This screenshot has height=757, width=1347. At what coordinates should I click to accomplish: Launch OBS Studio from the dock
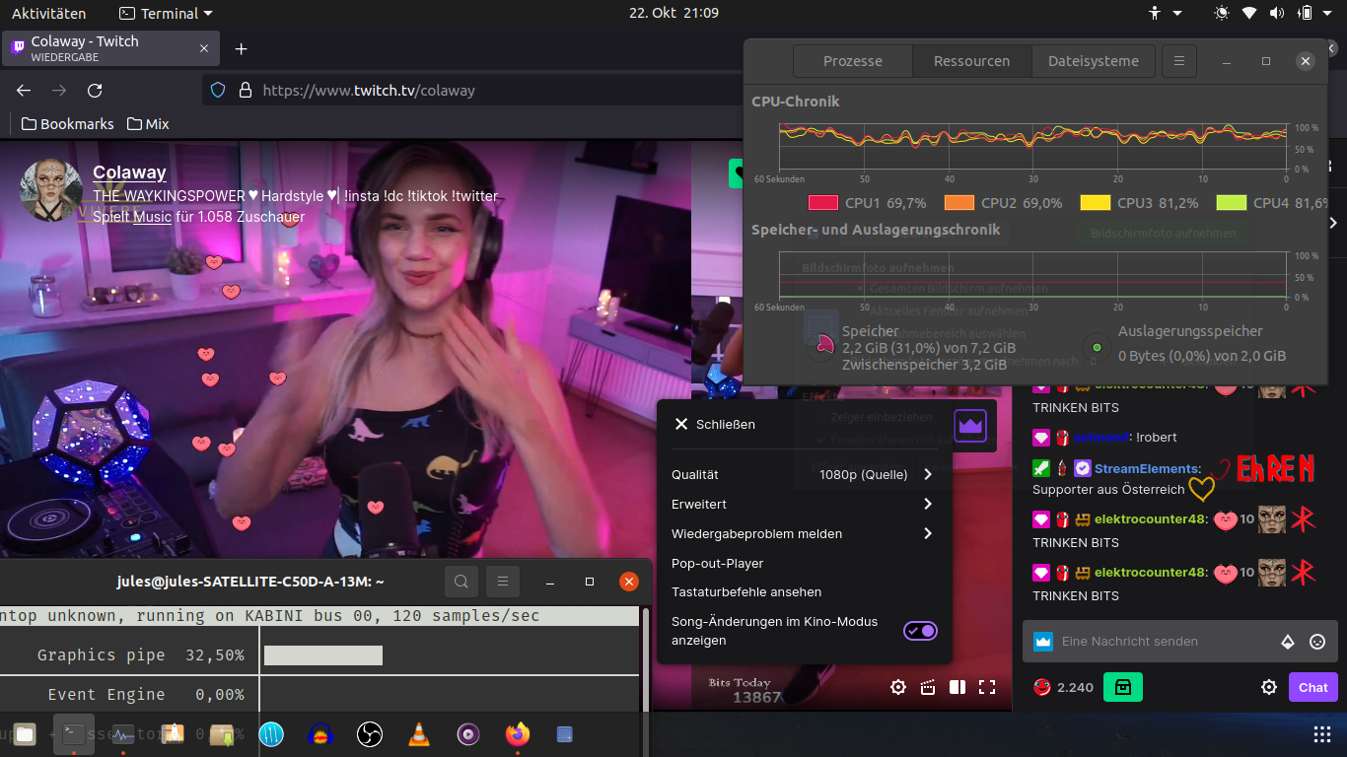click(x=370, y=734)
